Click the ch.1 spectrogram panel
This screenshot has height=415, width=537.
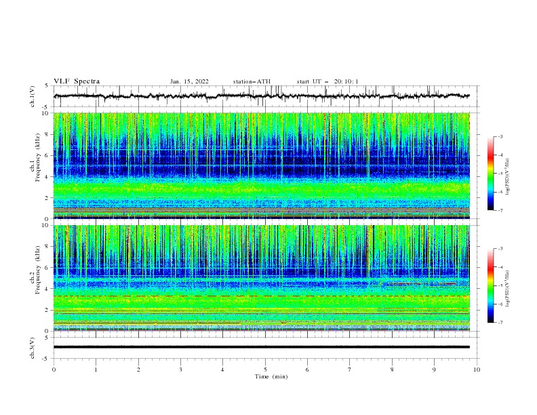pos(262,165)
